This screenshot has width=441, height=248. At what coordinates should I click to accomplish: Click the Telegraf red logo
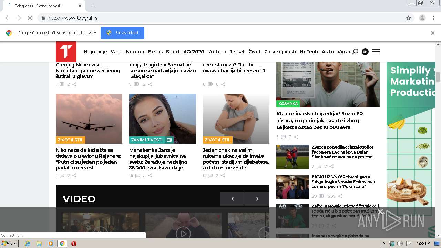(66, 52)
